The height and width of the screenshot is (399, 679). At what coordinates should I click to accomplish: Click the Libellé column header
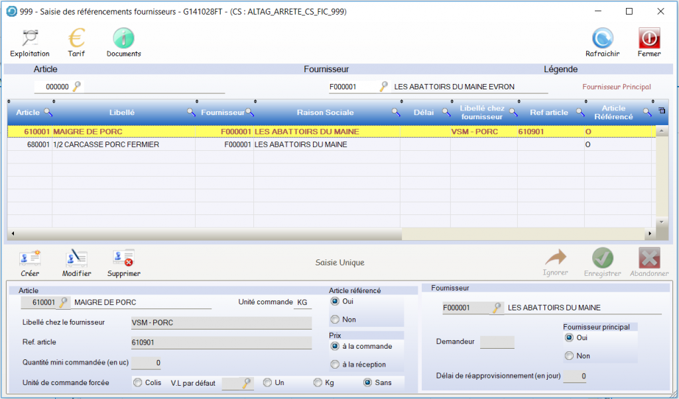[121, 112]
